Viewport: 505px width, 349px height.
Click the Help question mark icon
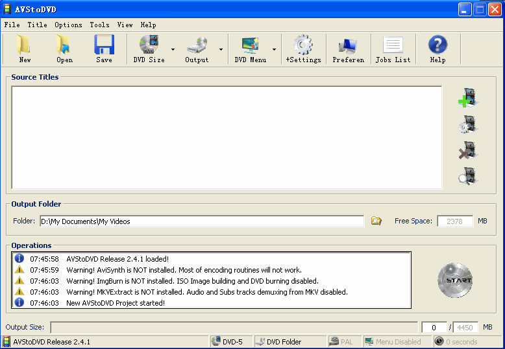tap(437, 49)
